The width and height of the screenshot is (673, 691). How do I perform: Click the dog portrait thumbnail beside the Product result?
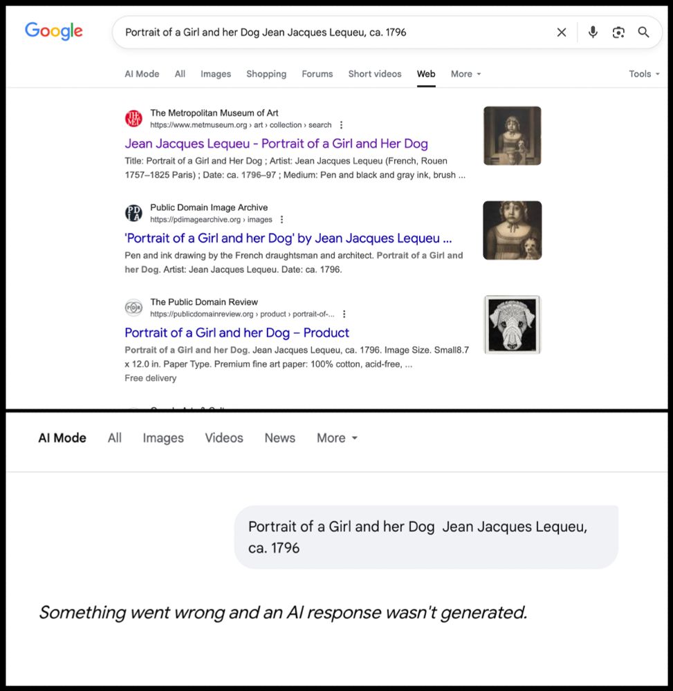click(512, 324)
